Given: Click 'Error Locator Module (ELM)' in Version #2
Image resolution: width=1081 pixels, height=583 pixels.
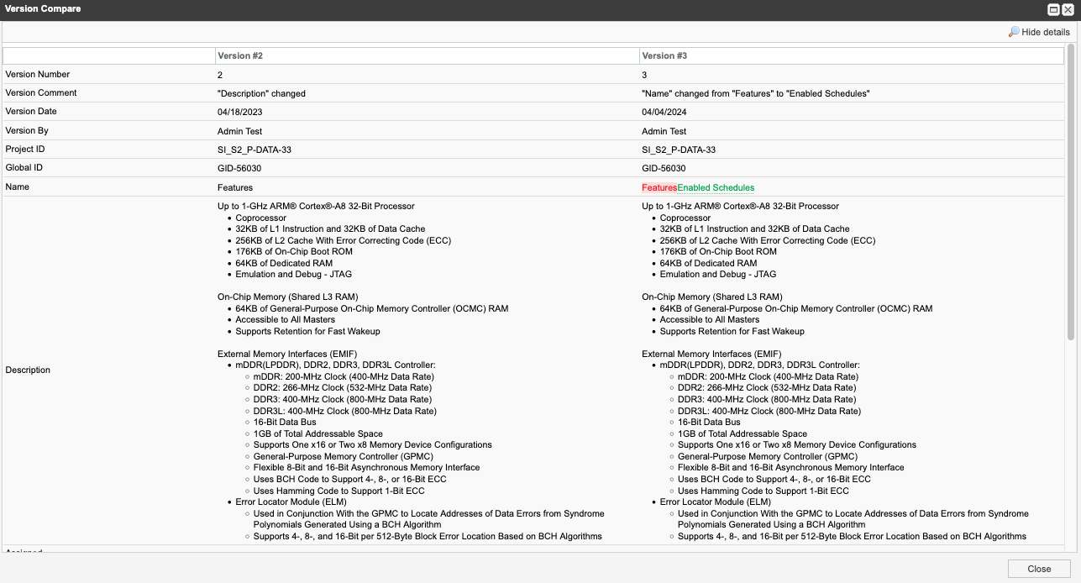Looking at the screenshot, I should (292, 502).
